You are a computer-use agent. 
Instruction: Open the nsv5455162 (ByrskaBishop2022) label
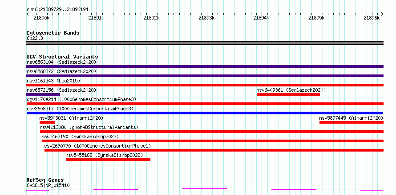click(x=104, y=155)
